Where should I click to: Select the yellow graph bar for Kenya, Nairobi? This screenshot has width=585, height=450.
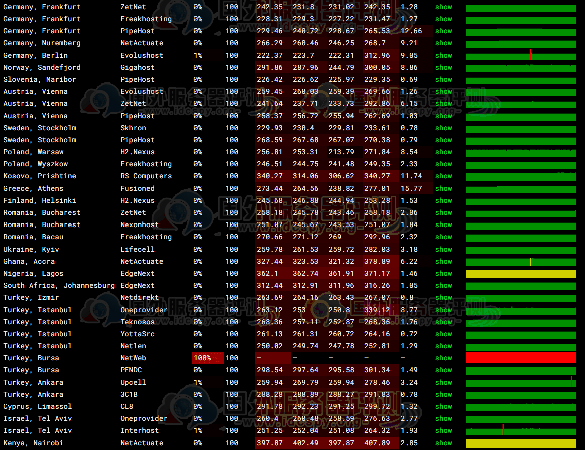tap(521, 443)
